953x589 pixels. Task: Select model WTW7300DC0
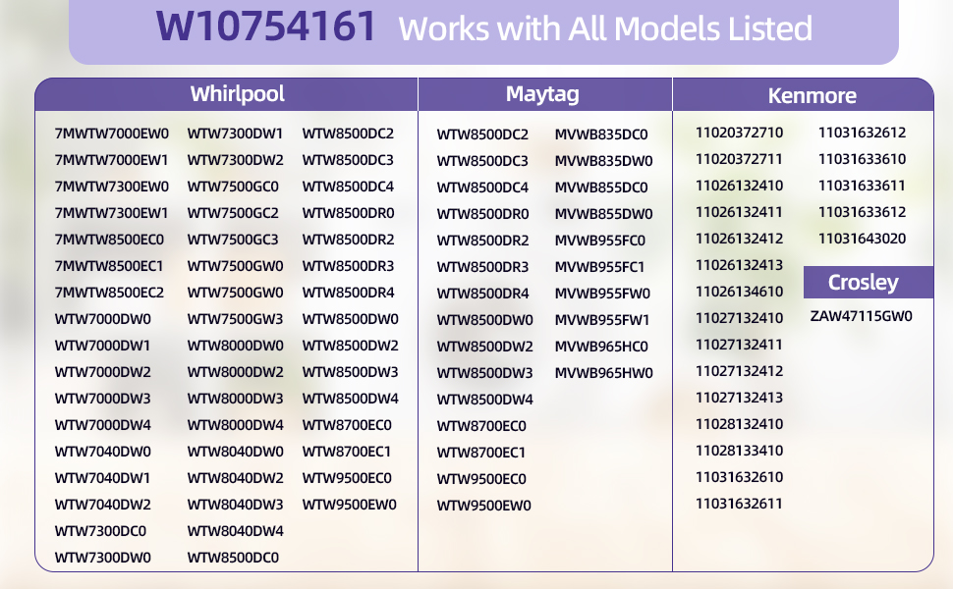[100, 531]
